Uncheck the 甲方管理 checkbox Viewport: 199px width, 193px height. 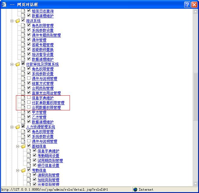(x=29, y=112)
